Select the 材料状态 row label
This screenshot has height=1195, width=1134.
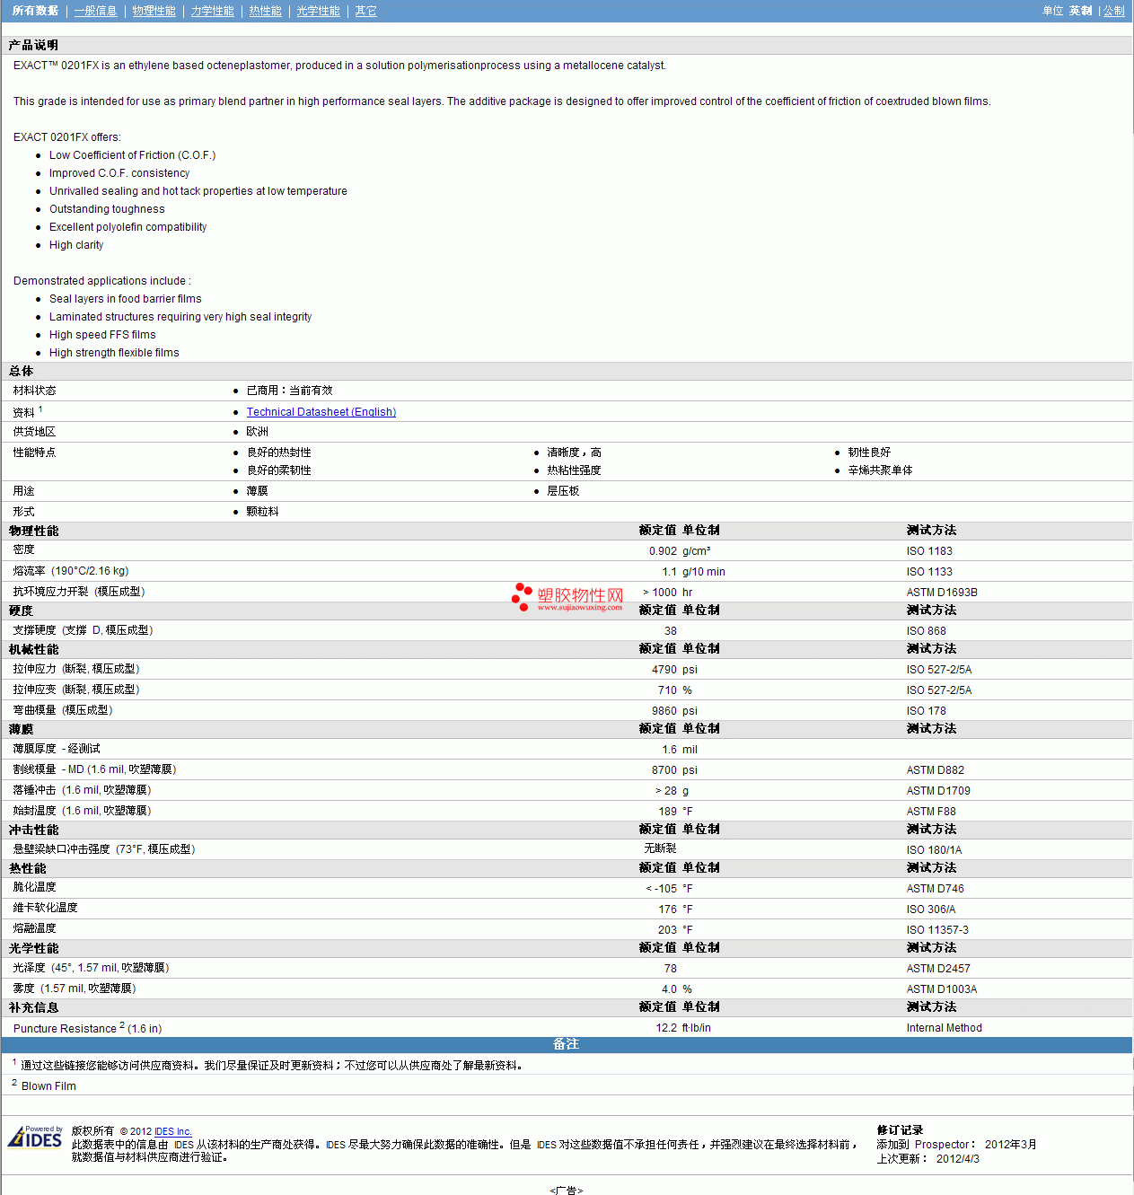(35, 391)
